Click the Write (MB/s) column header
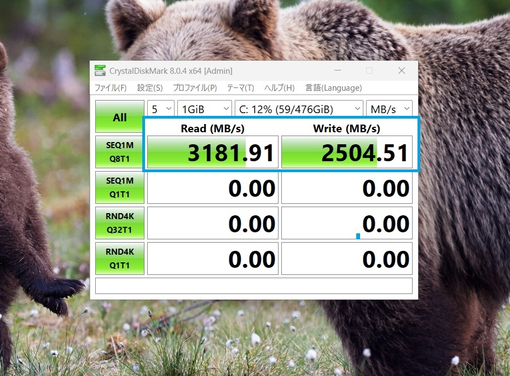510x376 pixels. click(x=347, y=128)
